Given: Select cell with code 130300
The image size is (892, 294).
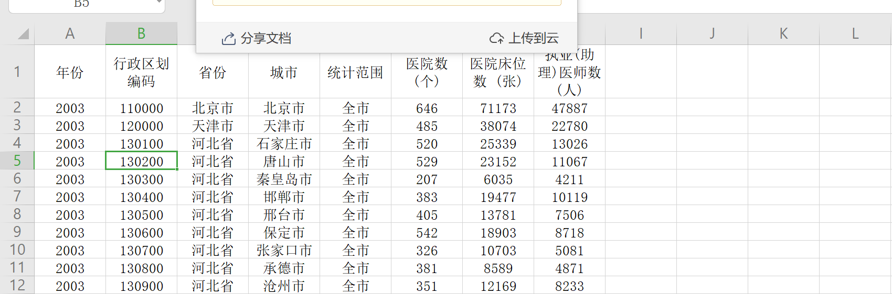Looking at the screenshot, I should click(x=141, y=179).
